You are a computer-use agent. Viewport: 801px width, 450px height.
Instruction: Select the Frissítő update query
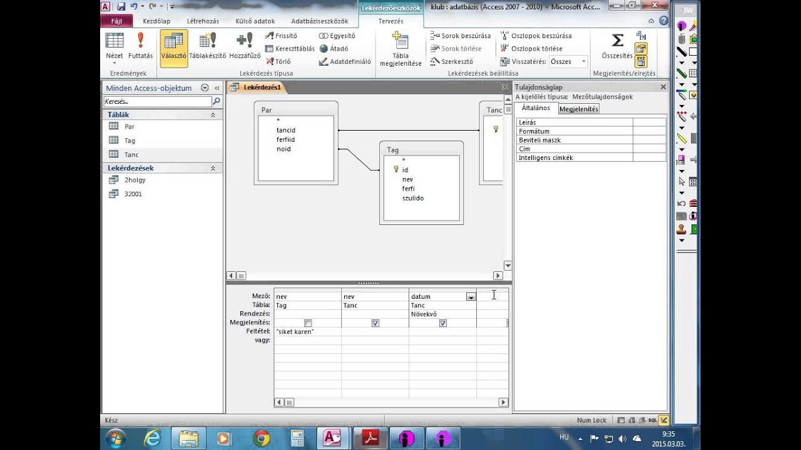pyautogui.click(x=281, y=36)
